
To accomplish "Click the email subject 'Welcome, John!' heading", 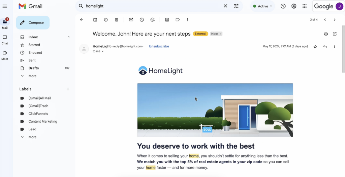I will pyautogui.click(x=142, y=34).
